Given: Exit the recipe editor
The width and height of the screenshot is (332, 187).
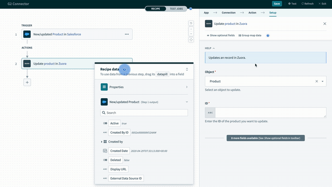Looking at the screenshot, I should pos(322,4).
